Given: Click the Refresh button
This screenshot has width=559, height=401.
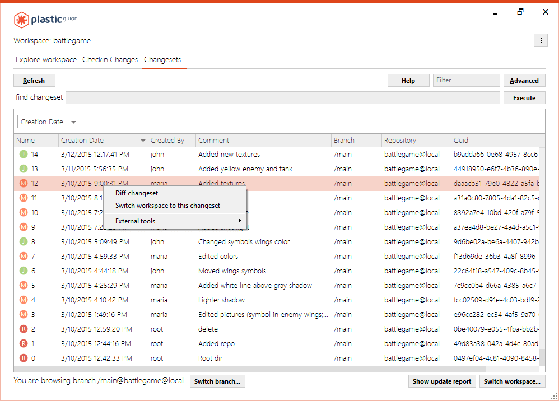Looking at the screenshot, I should point(34,81).
